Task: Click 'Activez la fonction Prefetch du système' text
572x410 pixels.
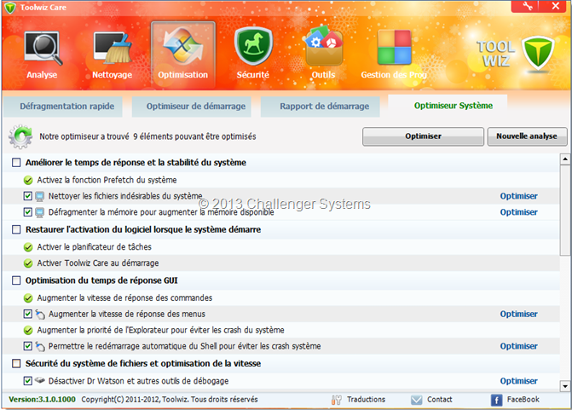Action: (107, 180)
